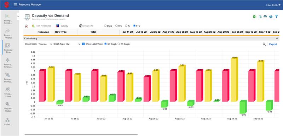Select the Days unit radio button
The image size is (283, 136).
pos(105,26)
